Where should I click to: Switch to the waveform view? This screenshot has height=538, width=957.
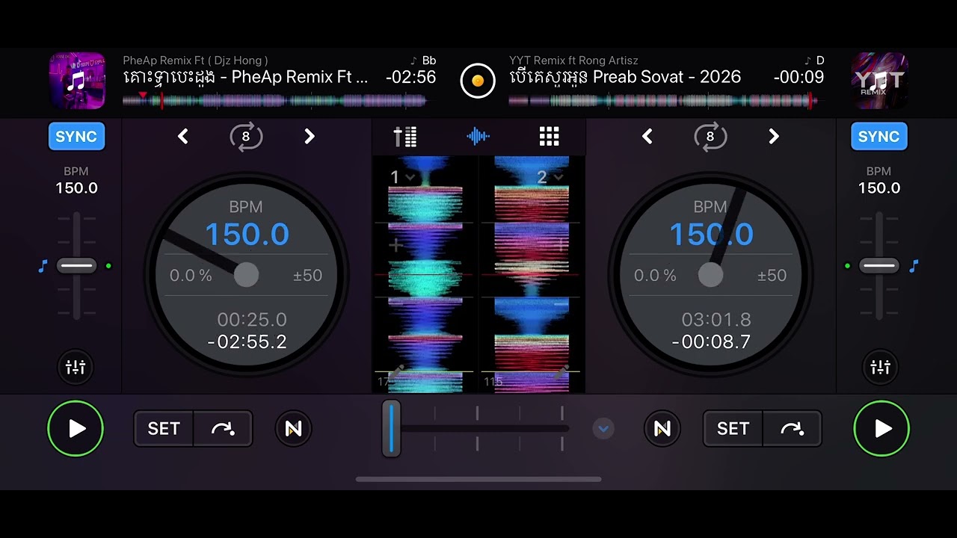point(478,137)
